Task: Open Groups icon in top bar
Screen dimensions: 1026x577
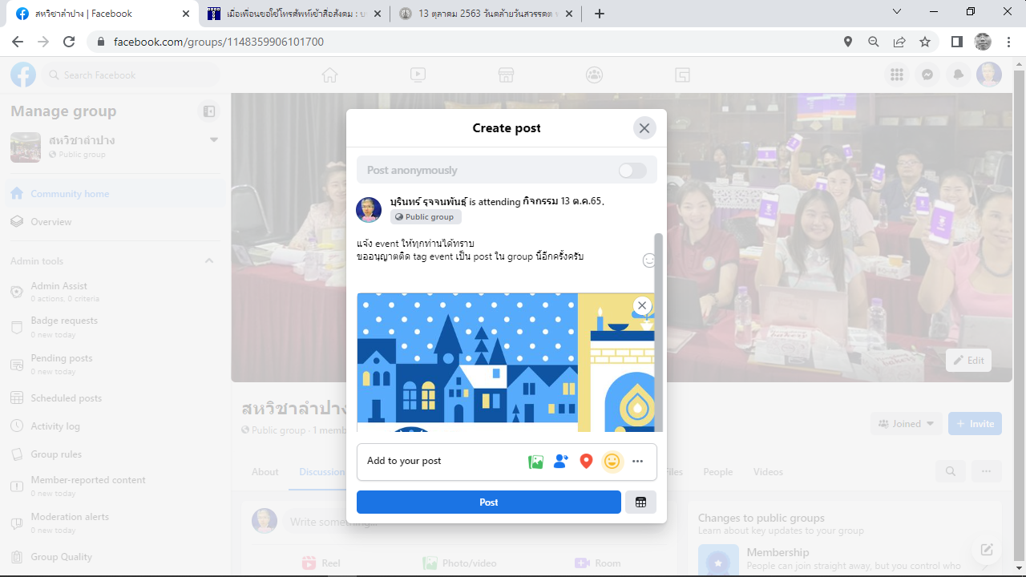Action: [x=594, y=75]
